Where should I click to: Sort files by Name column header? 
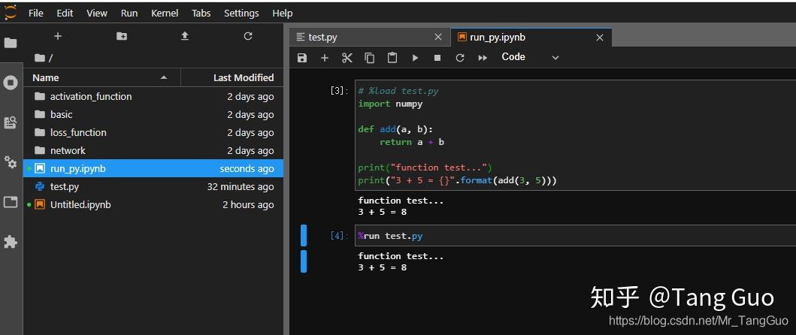pos(101,77)
